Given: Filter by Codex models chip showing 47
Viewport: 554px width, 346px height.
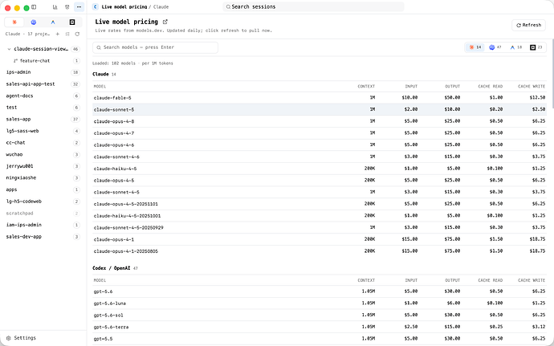Looking at the screenshot, I should pyautogui.click(x=495, y=47).
